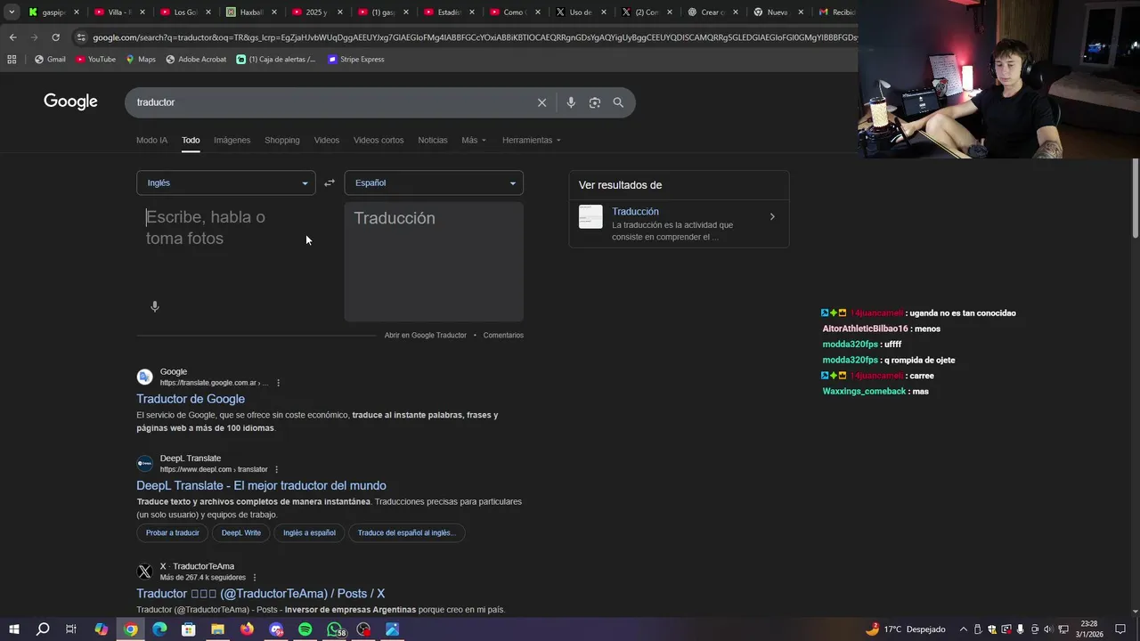Swap translation languages arrows icon
This screenshot has width=1140, height=641.
(x=330, y=183)
